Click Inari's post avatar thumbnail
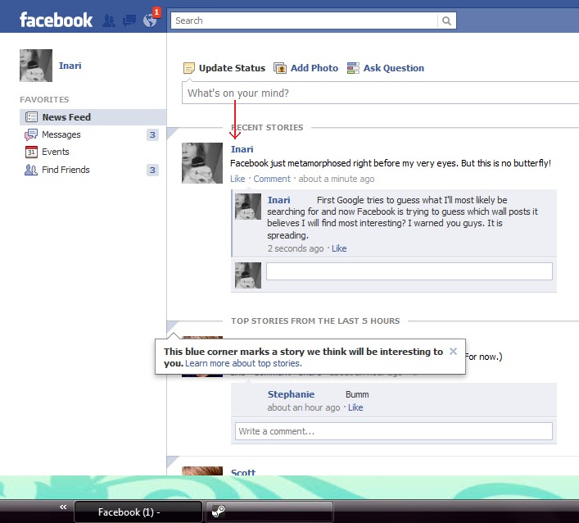The image size is (579, 523). [x=202, y=163]
